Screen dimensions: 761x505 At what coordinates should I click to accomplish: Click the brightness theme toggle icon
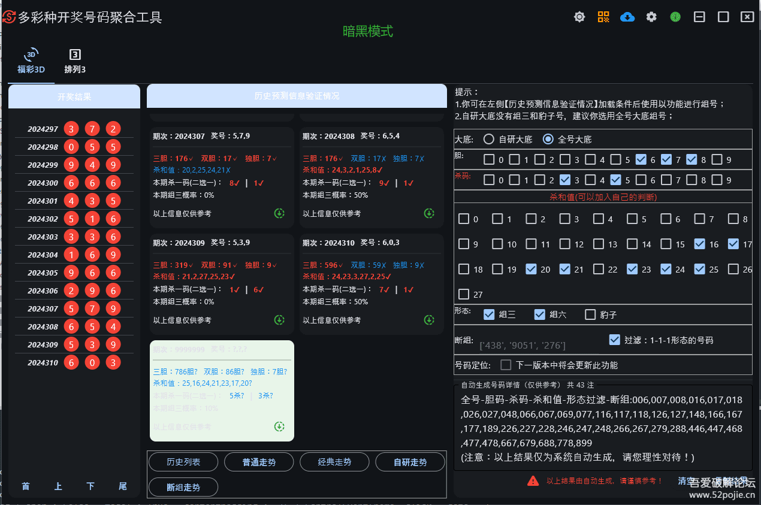[x=579, y=17]
